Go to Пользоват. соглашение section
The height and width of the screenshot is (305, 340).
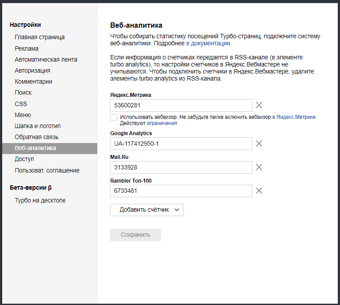click(x=47, y=170)
